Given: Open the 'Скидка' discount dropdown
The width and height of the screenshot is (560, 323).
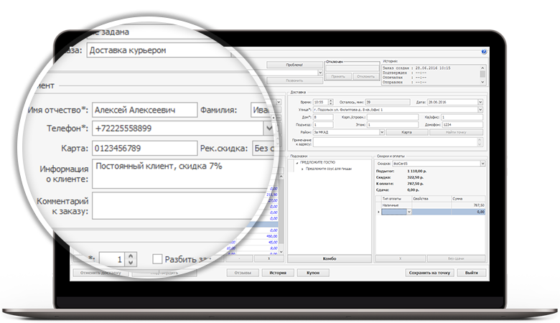Looking at the screenshot, I should [482, 164].
